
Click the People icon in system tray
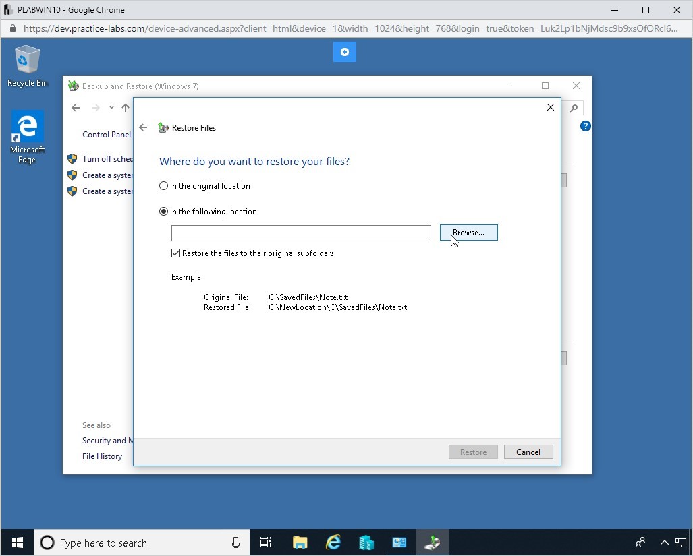(640, 543)
